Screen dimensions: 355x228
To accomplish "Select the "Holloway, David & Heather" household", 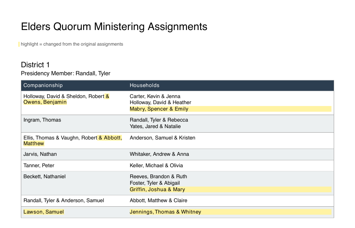I will (x=161, y=103).
